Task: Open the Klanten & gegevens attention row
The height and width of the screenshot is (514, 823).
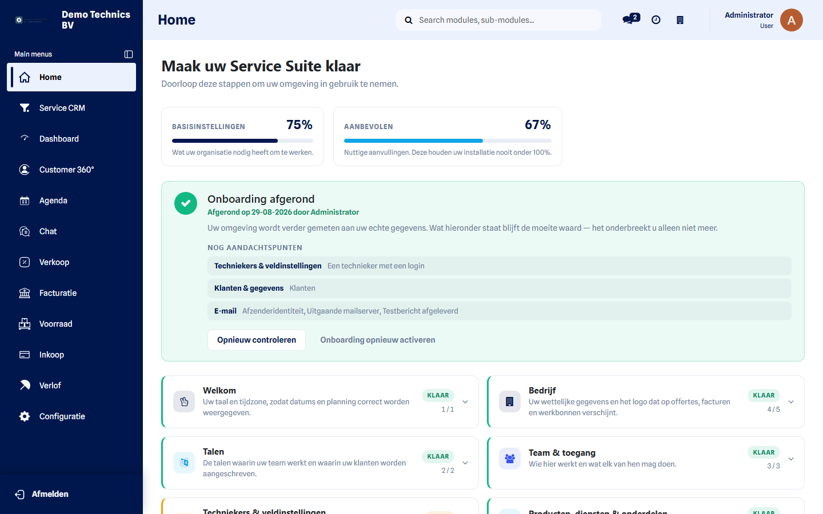Action: tap(500, 288)
